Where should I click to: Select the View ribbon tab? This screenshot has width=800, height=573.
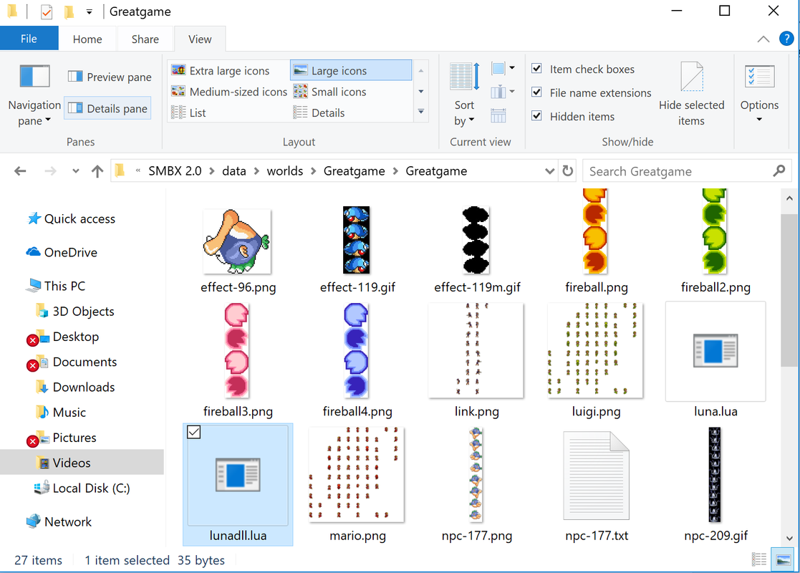click(200, 39)
